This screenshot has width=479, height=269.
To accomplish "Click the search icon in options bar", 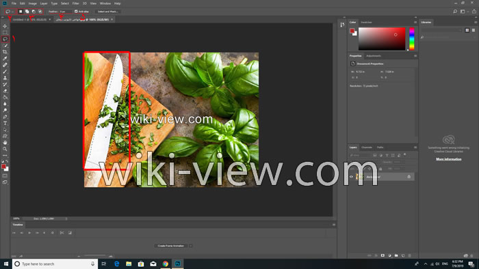I will [455, 12].
